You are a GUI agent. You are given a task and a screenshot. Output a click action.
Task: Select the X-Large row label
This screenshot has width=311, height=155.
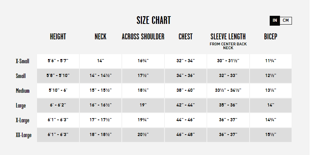(x=22, y=120)
